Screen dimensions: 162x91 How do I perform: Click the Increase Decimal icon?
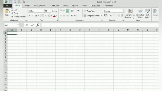tap(118, 16)
